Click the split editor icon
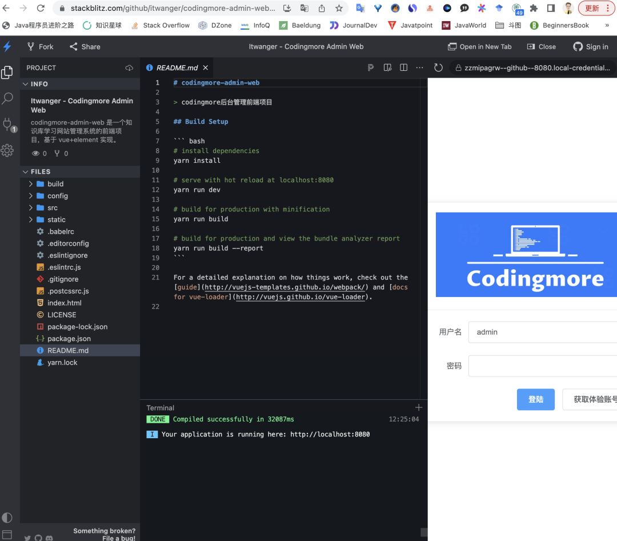617x541 pixels. coord(403,67)
